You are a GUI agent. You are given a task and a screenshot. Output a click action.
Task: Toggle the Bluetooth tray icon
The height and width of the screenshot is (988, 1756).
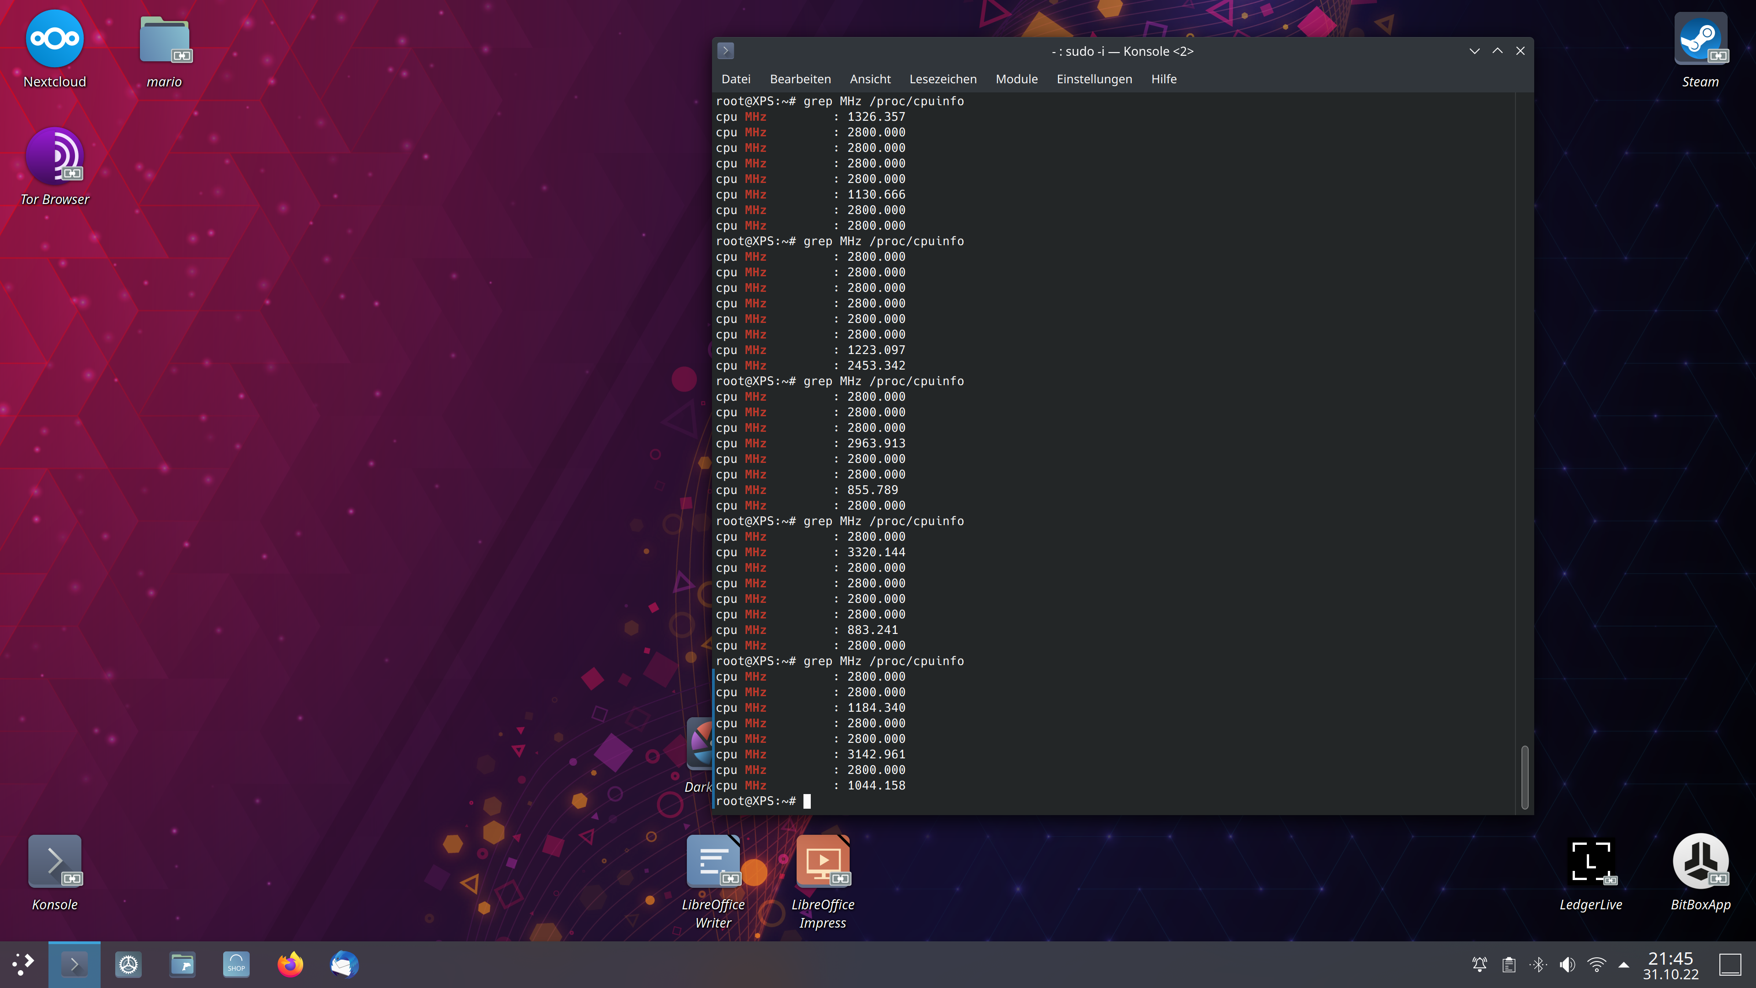click(x=1538, y=964)
